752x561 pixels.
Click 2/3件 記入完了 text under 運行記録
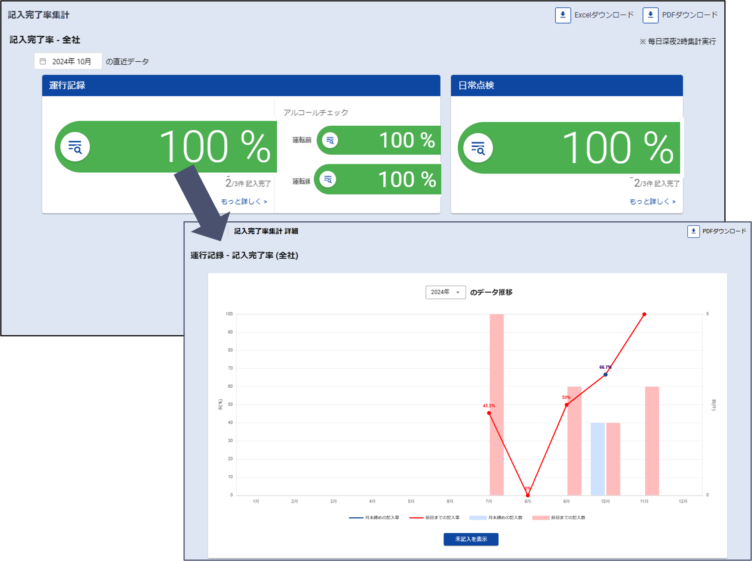(x=248, y=183)
